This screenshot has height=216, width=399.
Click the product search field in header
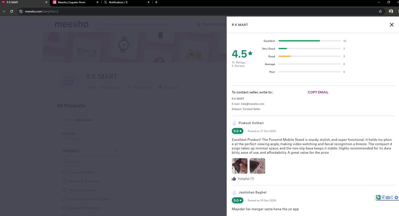coord(139,24)
